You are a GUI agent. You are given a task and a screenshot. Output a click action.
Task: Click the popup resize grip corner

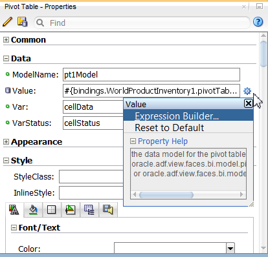251,204
